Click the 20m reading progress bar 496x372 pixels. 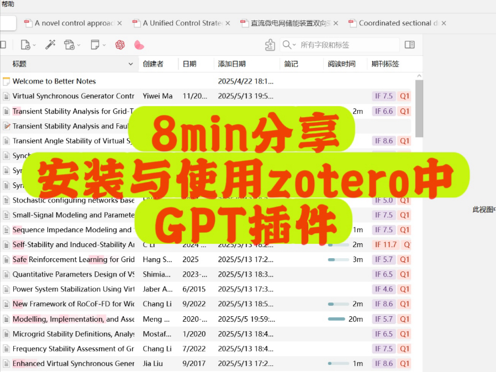click(x=336, y=319)
